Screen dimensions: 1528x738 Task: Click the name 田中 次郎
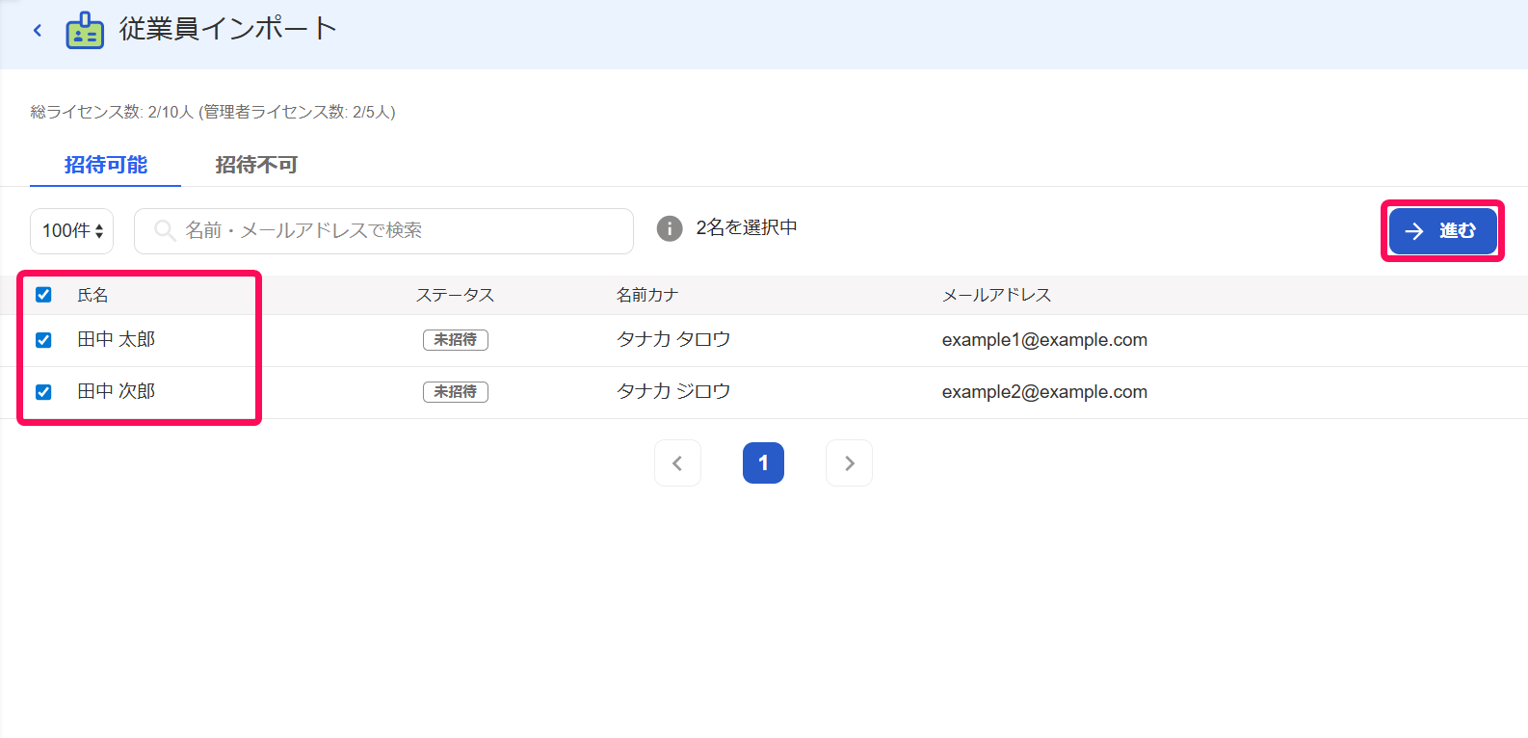[x=117, y=391]
